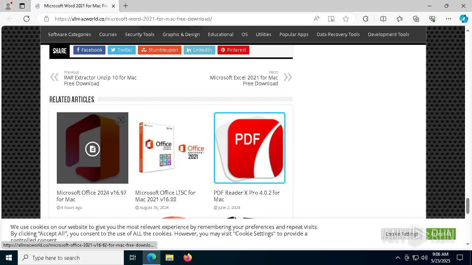472x265 pixels.
Task: Click the page vertical scrollbar thumb
Action: tap(468, 206)
